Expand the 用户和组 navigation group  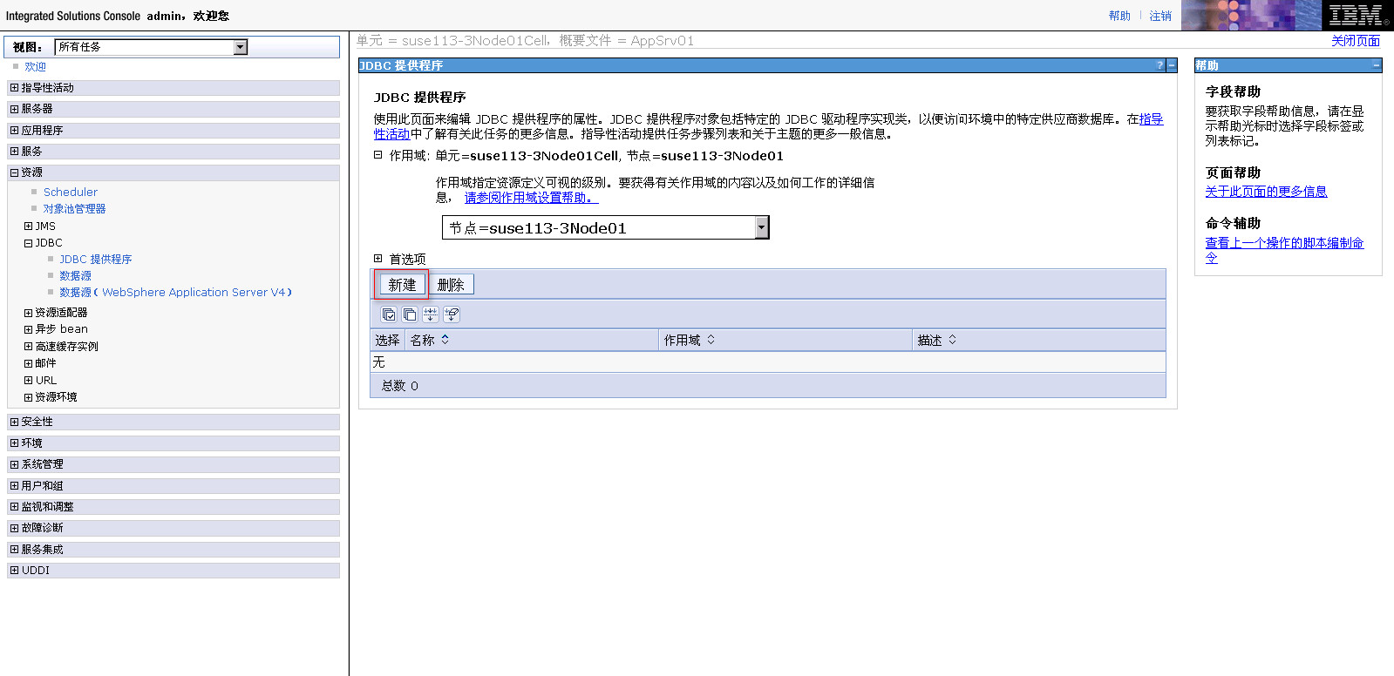pos(14,486)
